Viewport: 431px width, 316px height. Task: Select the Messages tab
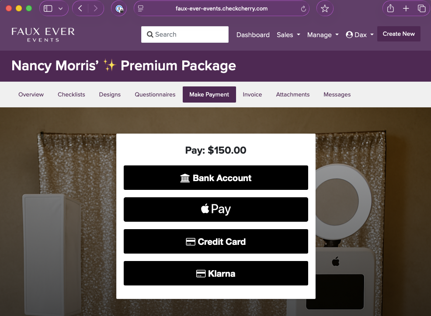tap(337, 94)
